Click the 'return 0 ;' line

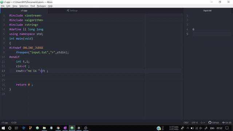pyautogui.click(x=24, y=85)
